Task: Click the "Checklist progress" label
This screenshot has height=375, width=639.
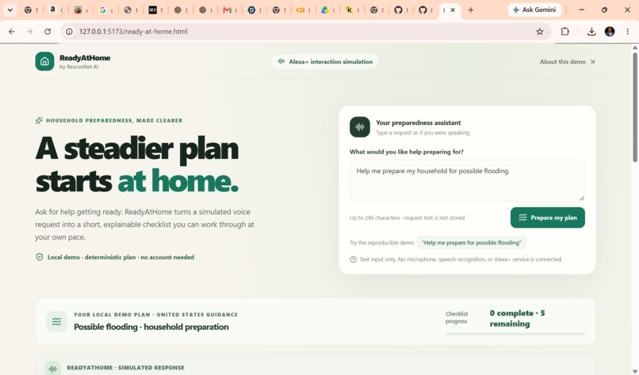Action: pos(457,317)
